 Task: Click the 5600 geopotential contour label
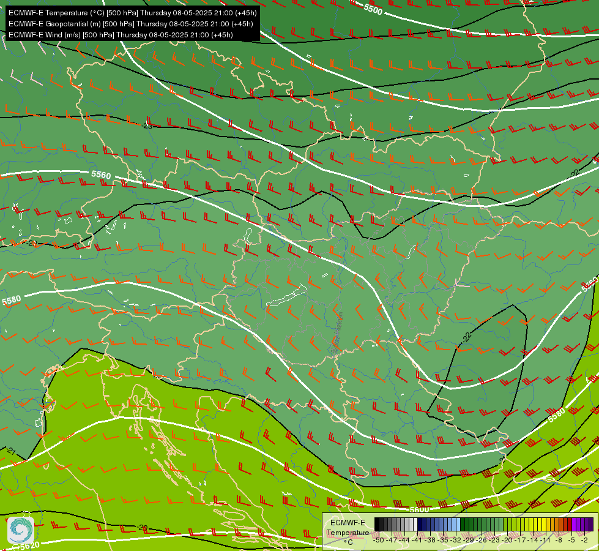(419, 509)
